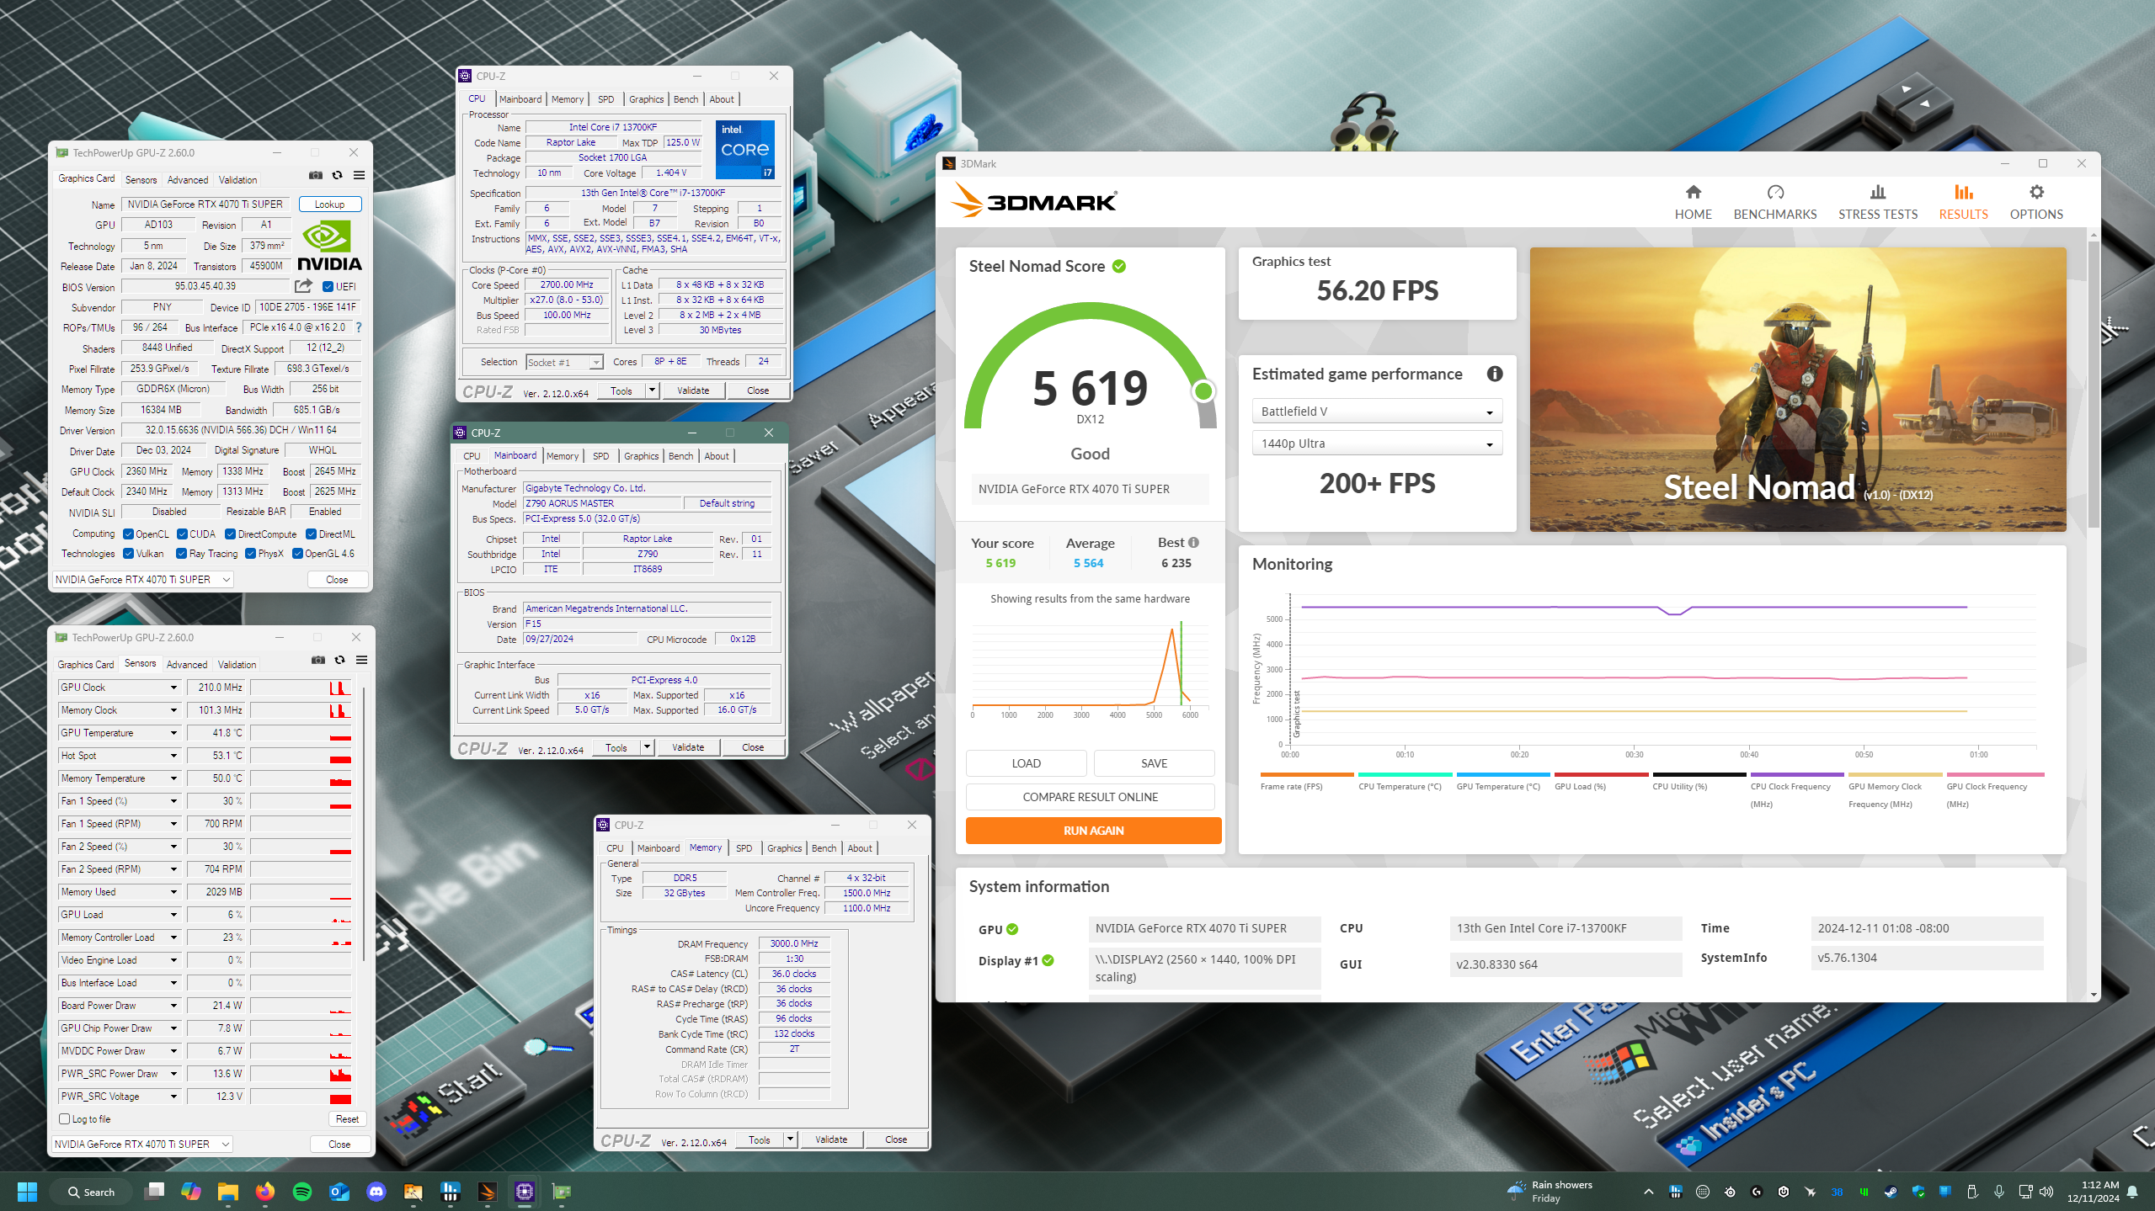
Task: Click the camera icon in GPU-Z Sensors window
Action: click(318, 660)
